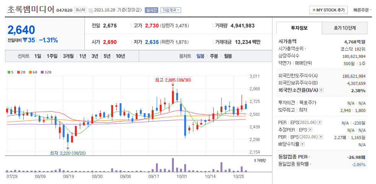Screen dimensions: 376x184
Task: Click the clock icon beside the date
Action: 91,10
